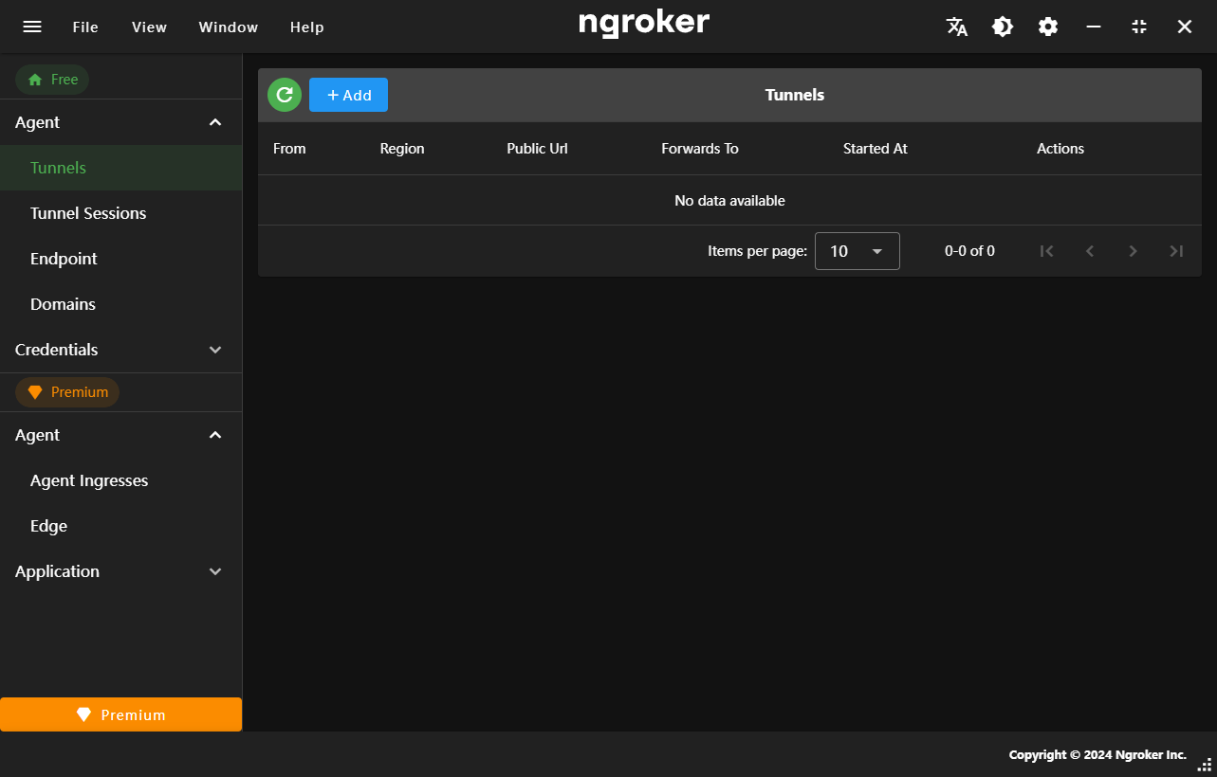Click the orange Premium upgrade button
The width and height of the screenshot is (1217, 777).
tap(121, 714)
